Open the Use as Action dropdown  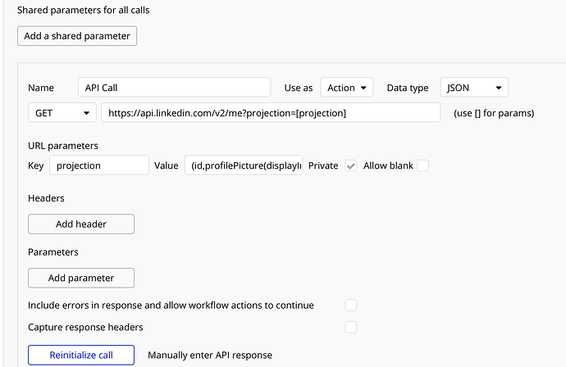click(x=346, y=88)
